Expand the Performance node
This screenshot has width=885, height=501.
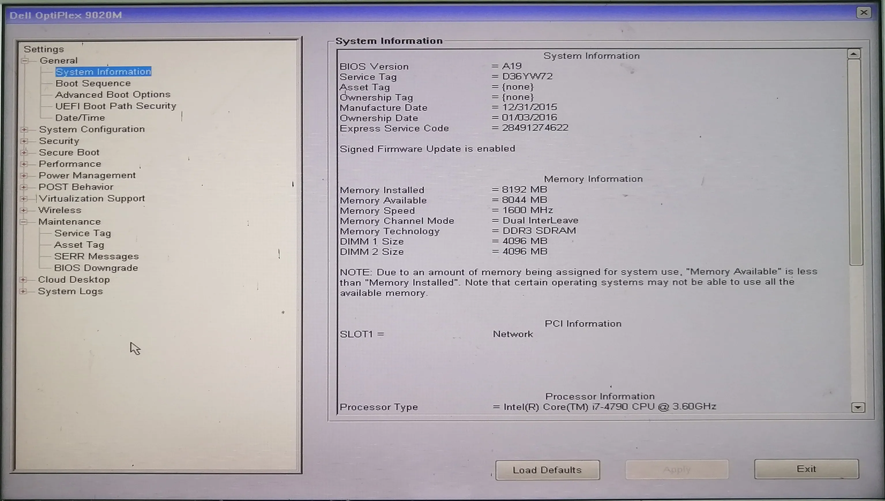pos(24,164)
